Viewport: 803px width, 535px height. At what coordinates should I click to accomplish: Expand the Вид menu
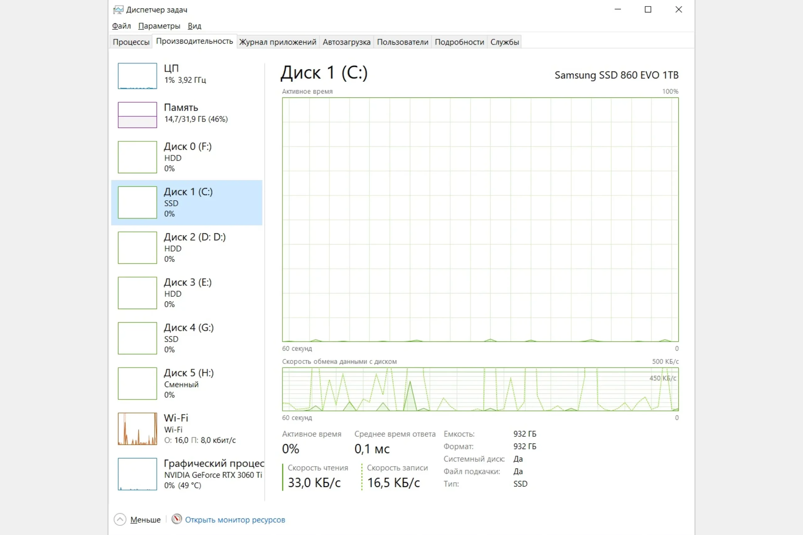tap(194, 26)
